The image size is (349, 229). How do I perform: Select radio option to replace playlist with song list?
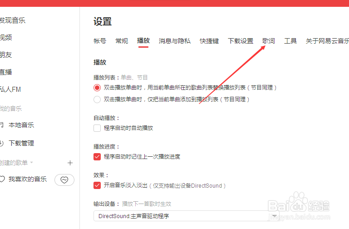[x=97, y=88]
